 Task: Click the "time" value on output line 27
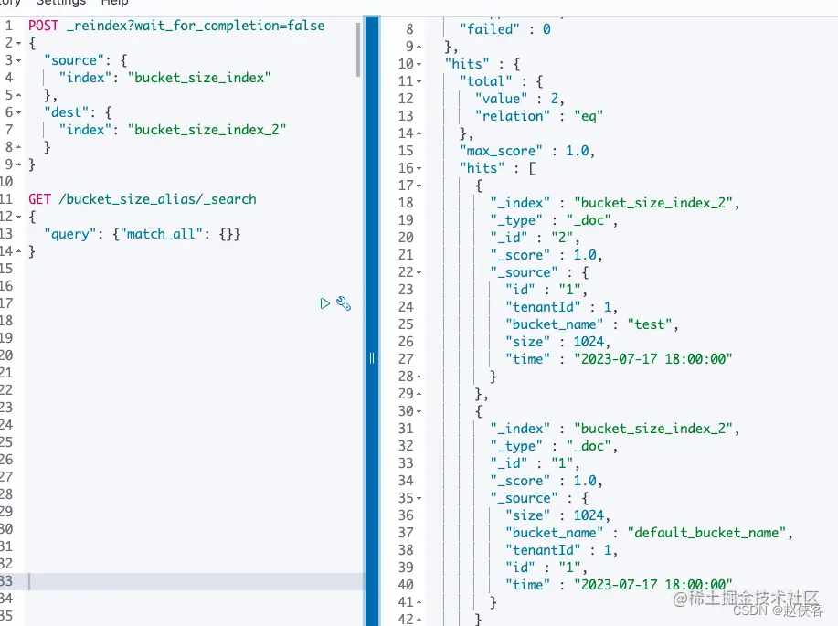point(653,359)
